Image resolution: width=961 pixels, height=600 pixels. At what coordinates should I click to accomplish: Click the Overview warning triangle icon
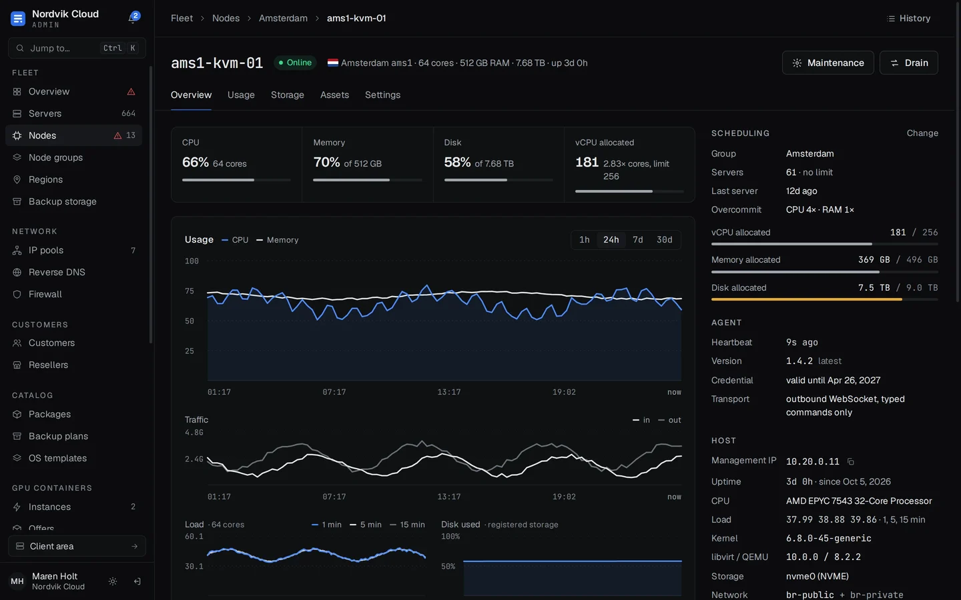coord(131,91)
